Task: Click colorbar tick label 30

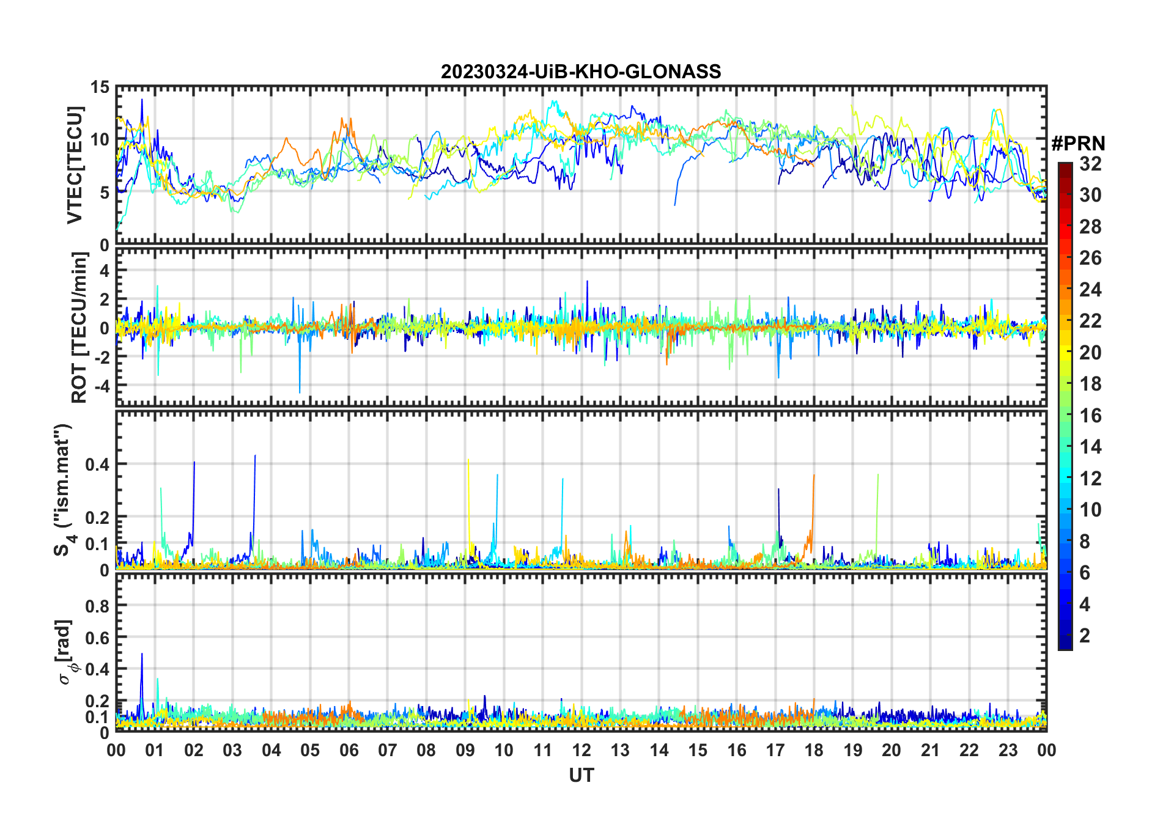Action: [x=1090, y=195]
